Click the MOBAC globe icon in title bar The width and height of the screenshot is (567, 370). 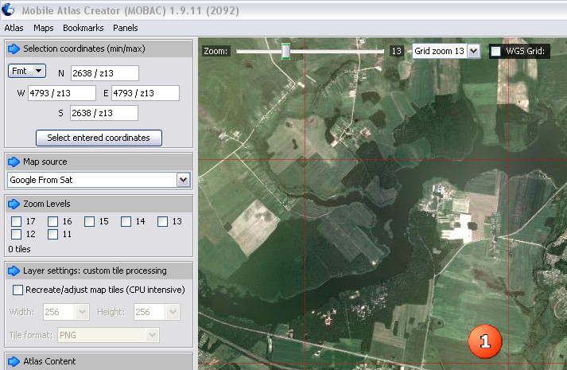pos(10,10)
